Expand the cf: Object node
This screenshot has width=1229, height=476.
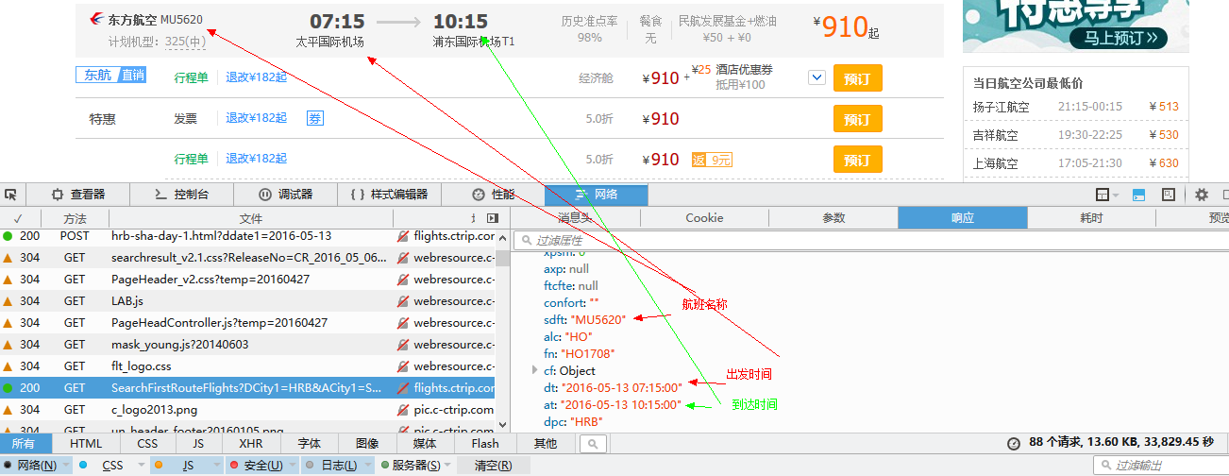click(535, 370)
